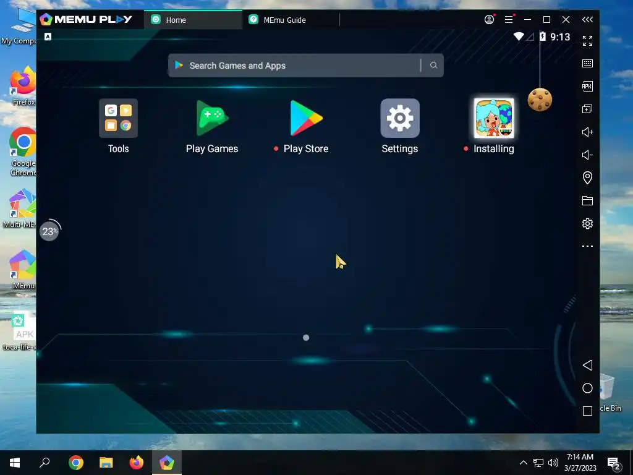Open the Windows Start menu

click(x=15, y=463)
